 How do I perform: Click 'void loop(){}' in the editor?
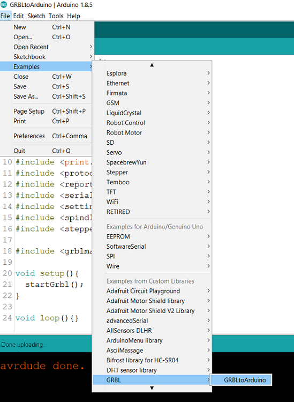pyautogui.click(x=47, y=318)
